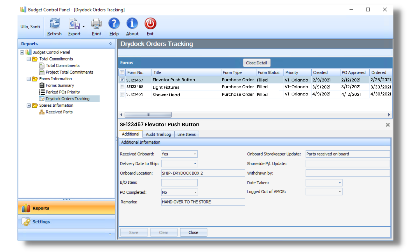This screenshot has height=252, width=420.
Task: Click the About info icon
Action: point(132,24)
